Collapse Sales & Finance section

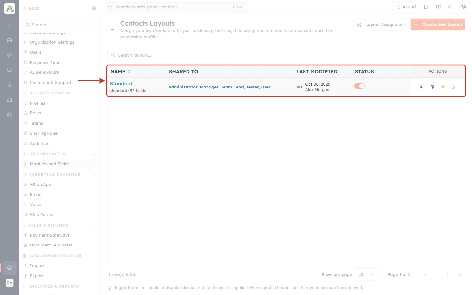pyautogui.click(x=95, y=226)
